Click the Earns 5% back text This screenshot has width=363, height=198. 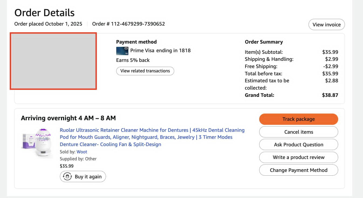[x=133, y=60]
